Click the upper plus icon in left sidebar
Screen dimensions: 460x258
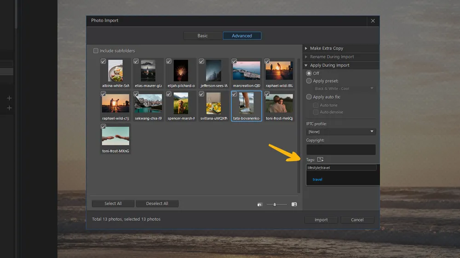pos(9,98)
